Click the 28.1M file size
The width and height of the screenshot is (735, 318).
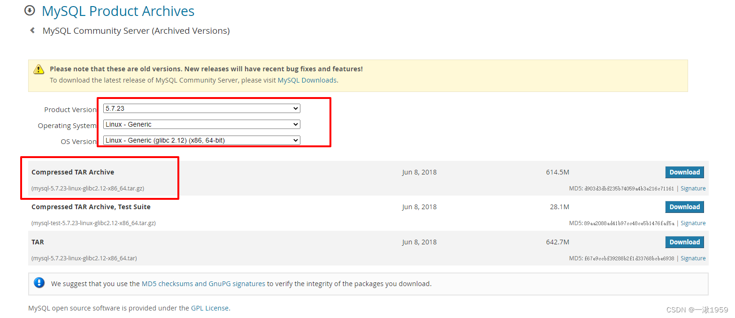click(x=559, y=207)
